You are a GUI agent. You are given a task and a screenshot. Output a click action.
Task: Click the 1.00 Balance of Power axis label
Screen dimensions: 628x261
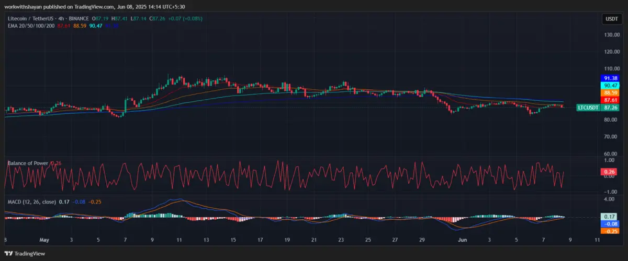[610, 161]
